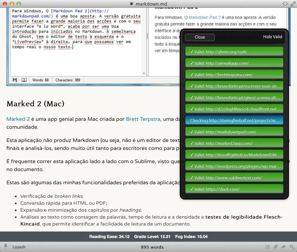Click bold text testes de legibilidade Flesch-Kincaid

click(244, 217)
